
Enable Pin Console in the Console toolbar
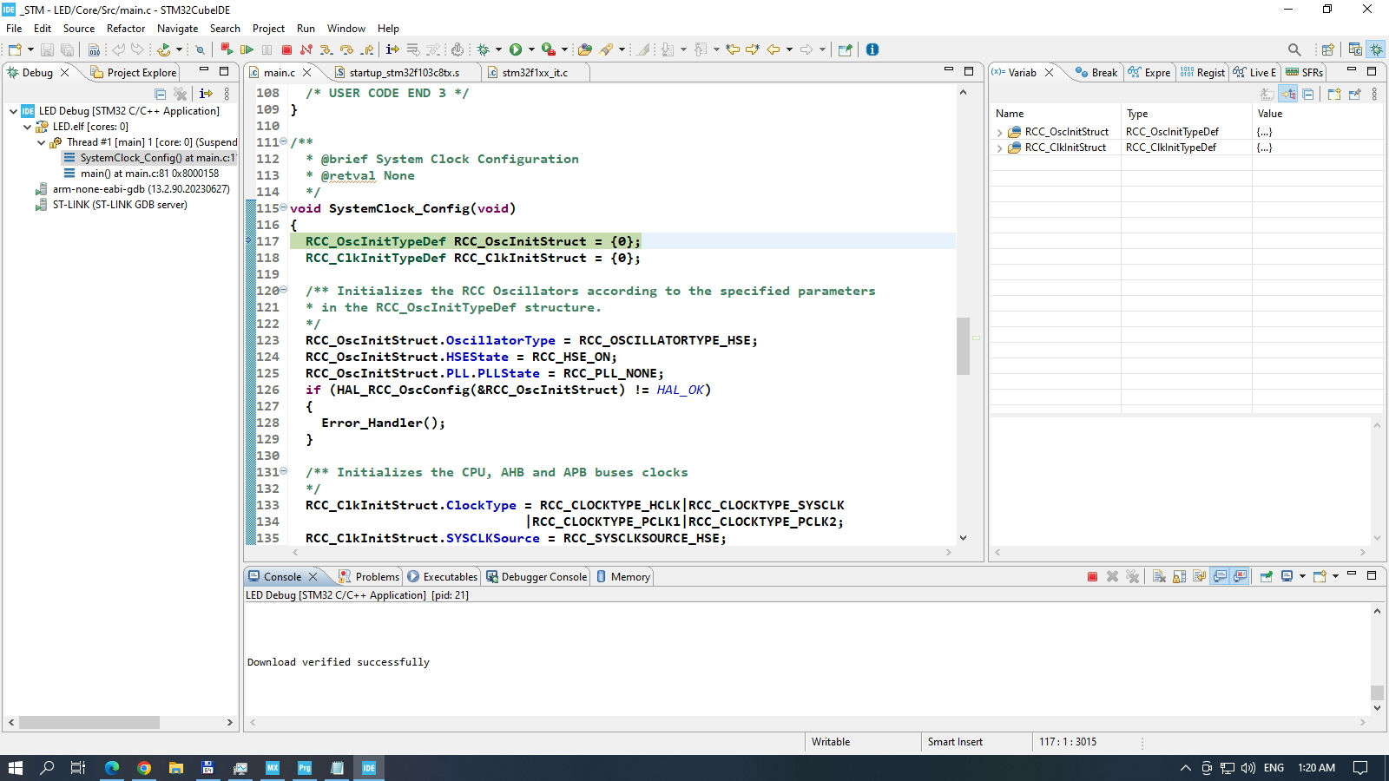pos(1265,576)
